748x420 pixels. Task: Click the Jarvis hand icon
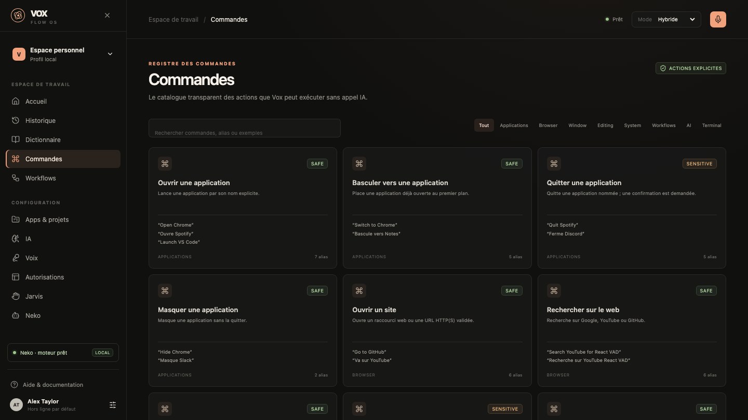(16, 297)
